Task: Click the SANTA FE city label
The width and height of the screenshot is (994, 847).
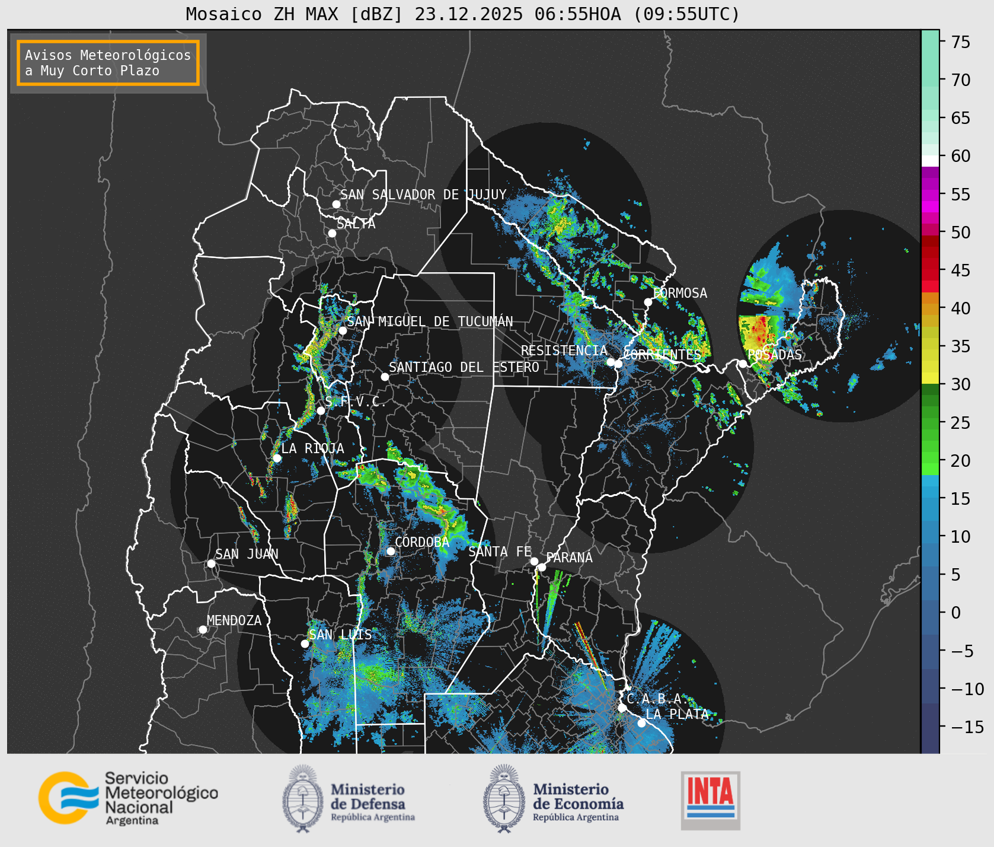Action: 500,552
